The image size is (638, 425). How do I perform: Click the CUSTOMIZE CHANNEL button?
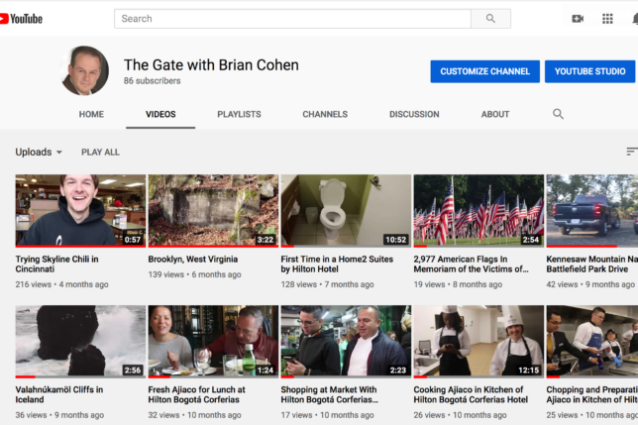[485, 71]
